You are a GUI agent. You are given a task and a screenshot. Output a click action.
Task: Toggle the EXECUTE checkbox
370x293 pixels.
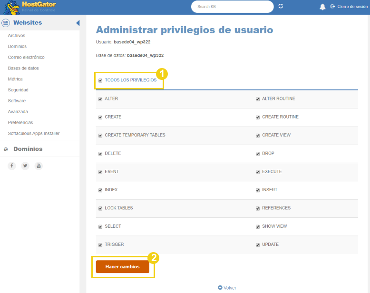[x=258, y=172]
